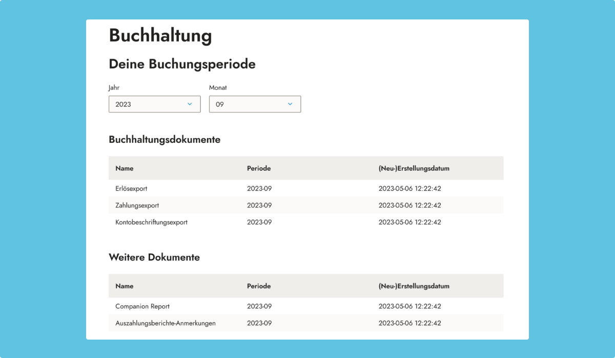The image size is (615, 358).
Task: Click the Deine Buchungsperiode heading
Action: tap(182, 64)
